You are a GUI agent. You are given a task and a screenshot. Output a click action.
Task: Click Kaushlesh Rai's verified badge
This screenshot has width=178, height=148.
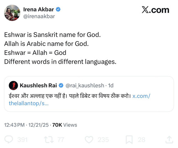click(61, 86)
